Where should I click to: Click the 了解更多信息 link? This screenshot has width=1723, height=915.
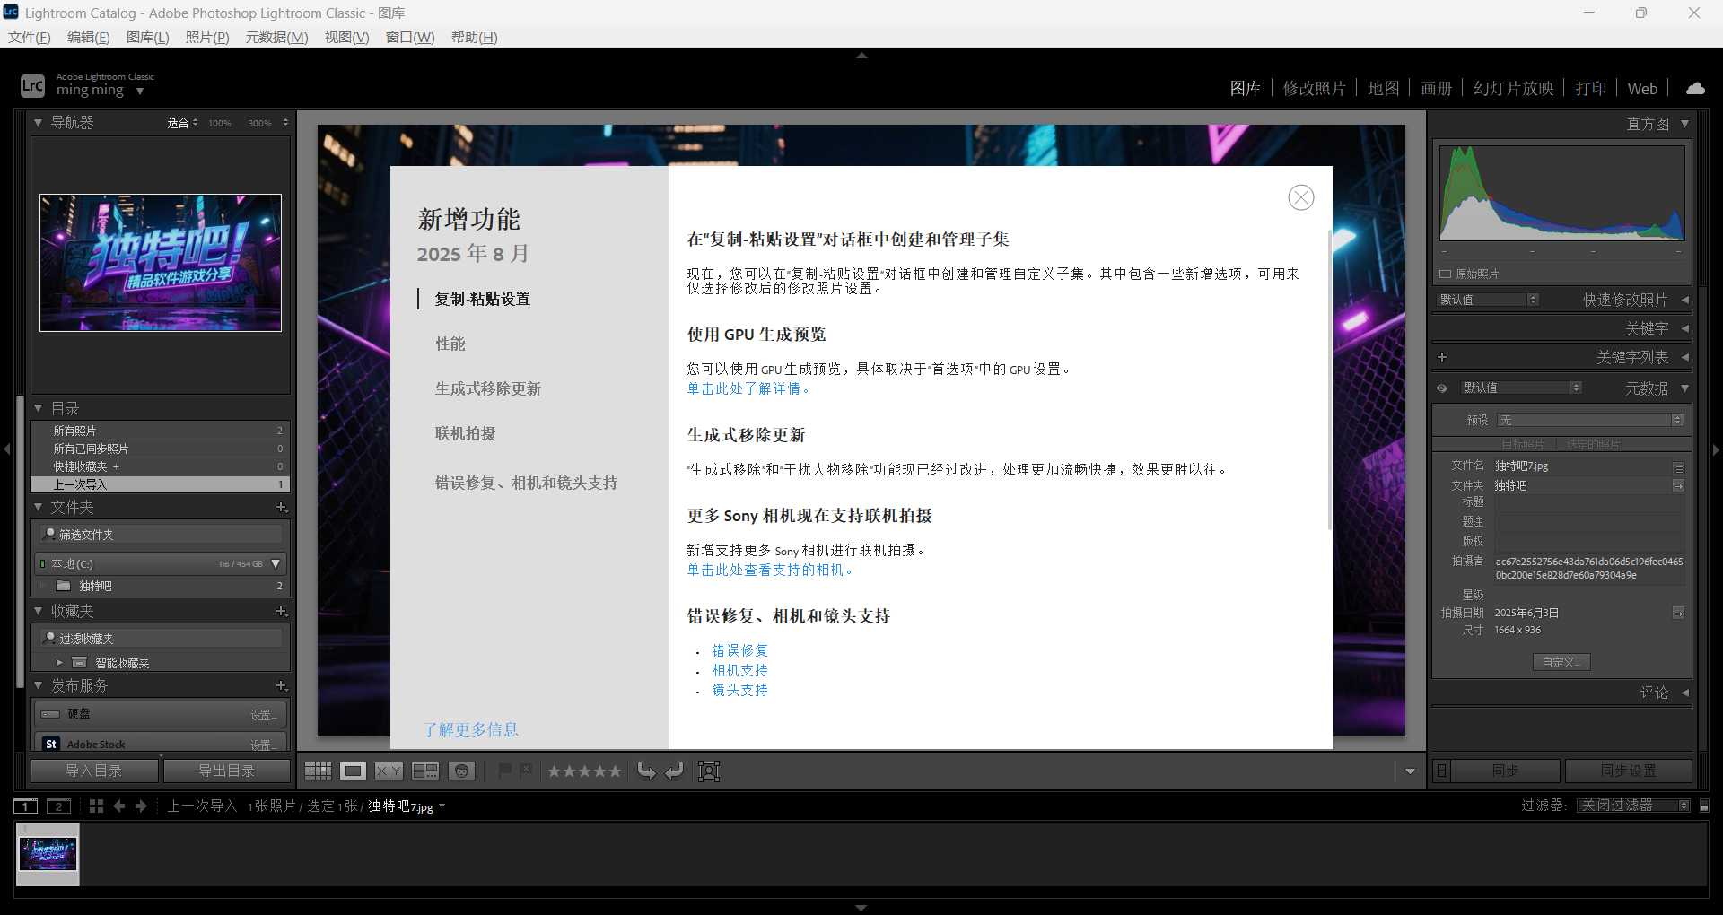coord(471,729)
